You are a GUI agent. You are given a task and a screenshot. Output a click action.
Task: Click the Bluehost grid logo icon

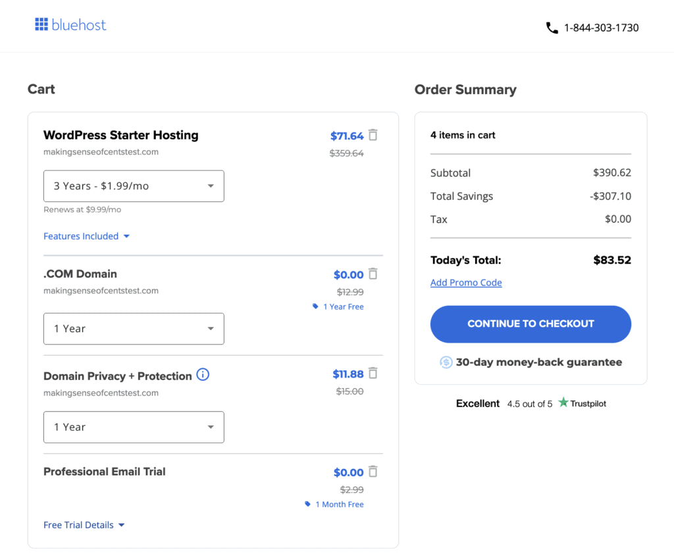click(x=41, y=24)
